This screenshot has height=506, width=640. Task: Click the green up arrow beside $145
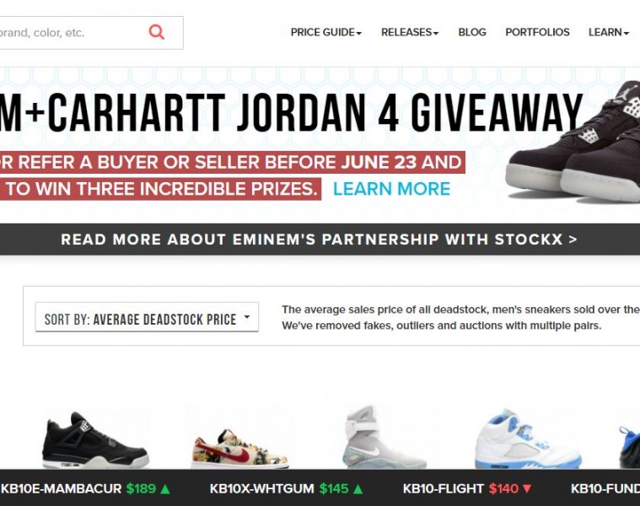[x=358, y=489]
